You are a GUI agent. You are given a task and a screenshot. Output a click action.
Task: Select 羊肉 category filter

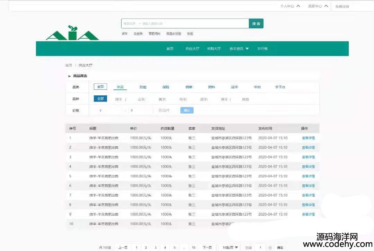pos(257,87)
